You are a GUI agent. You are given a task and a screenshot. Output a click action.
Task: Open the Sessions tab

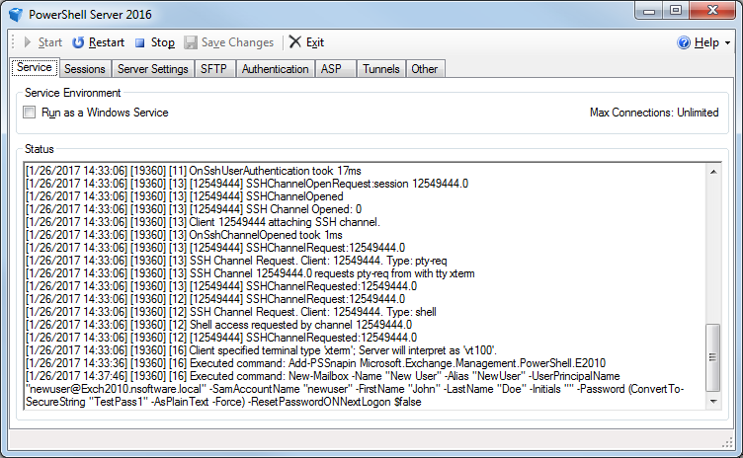point(85,69)
